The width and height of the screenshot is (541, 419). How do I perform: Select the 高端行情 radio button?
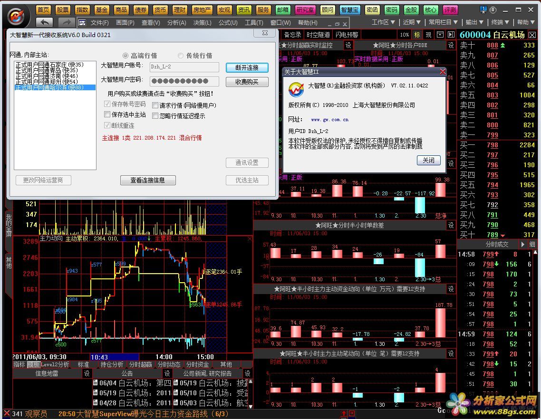pyautogui.click(x=126, y=56)
